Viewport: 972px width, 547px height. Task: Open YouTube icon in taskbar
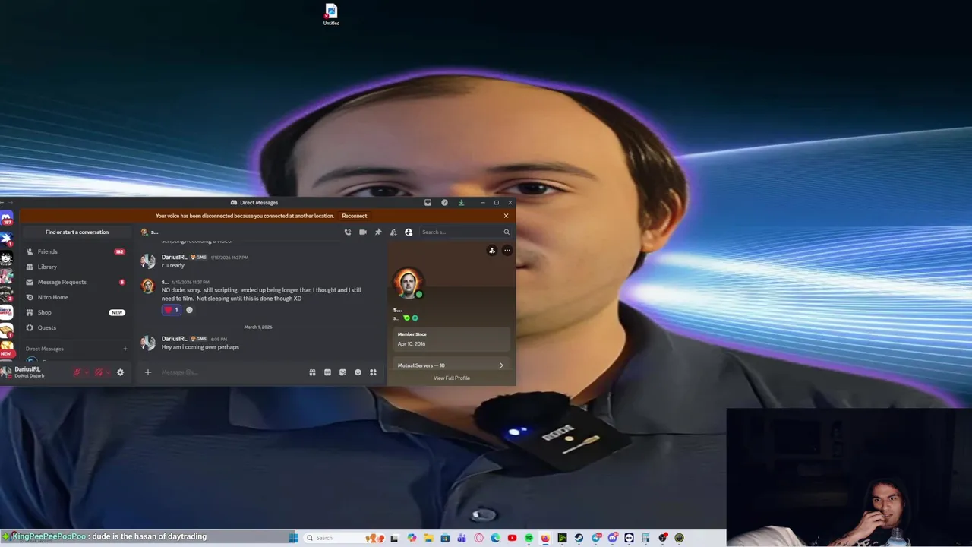tap(512, 538)
